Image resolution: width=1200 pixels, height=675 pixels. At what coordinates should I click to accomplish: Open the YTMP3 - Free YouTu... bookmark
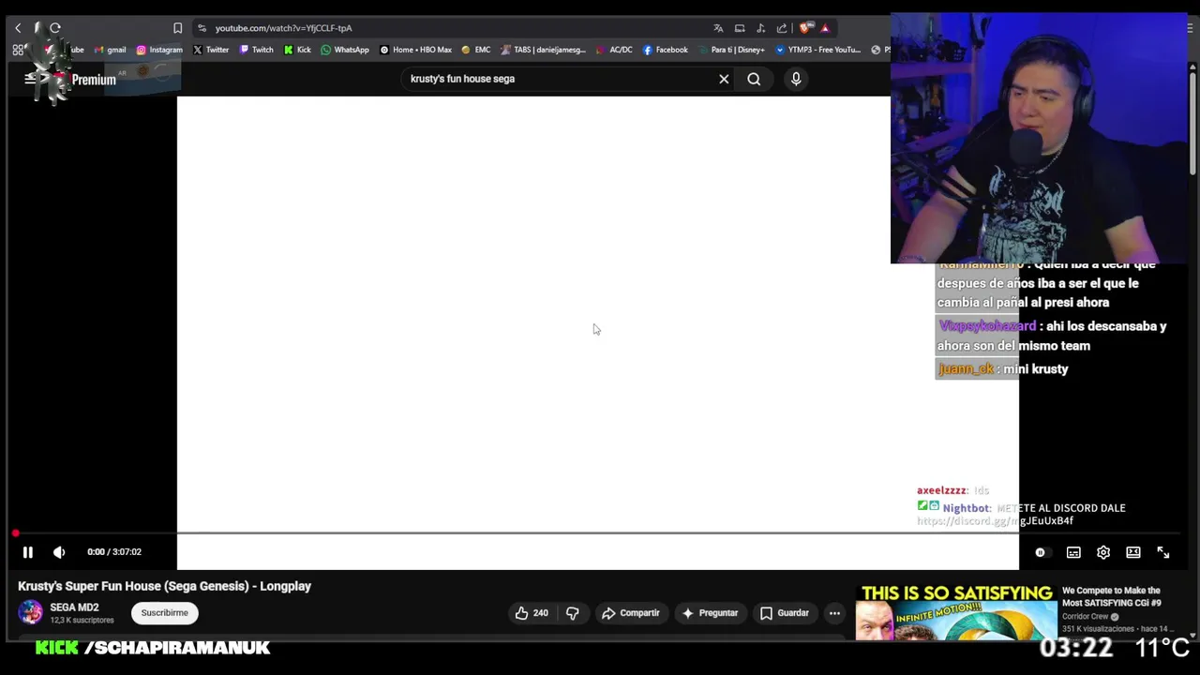click(x=818, y=50)
